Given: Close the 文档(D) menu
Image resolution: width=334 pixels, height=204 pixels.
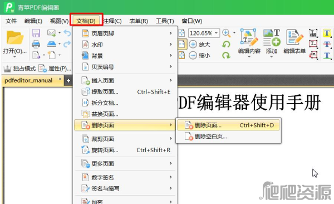Looking at the screenshot, I should [86, 21].
